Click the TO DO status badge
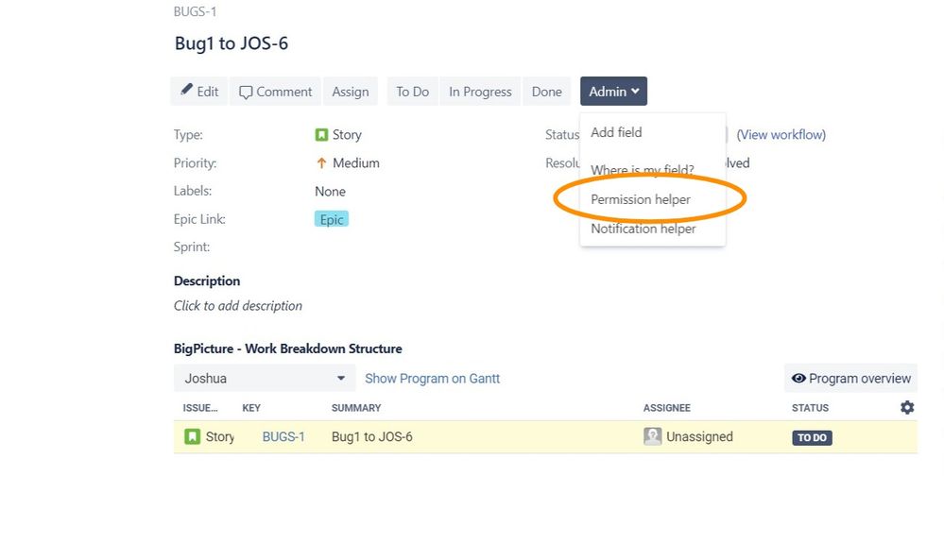Image resolution: width=944 pixels, height=544 pixels. (x=812, y=437)
